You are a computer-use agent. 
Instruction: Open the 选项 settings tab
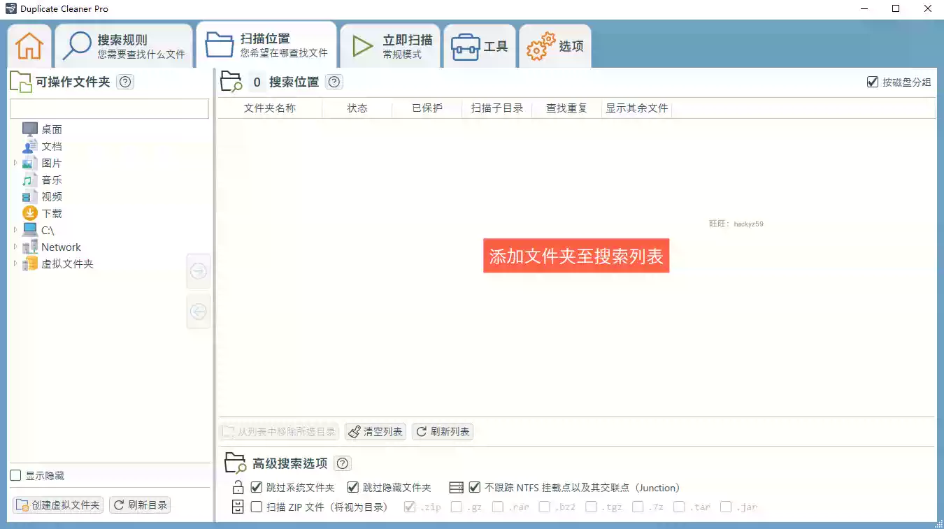click(555, 46)
